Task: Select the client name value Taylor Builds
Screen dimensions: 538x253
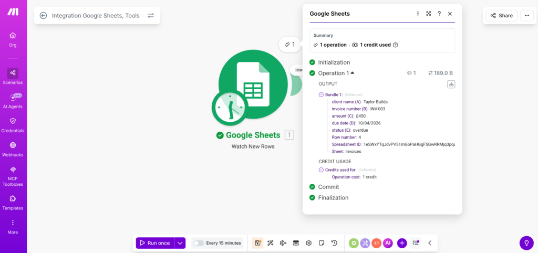Action: pyautogui.click(x=376, y=102)
